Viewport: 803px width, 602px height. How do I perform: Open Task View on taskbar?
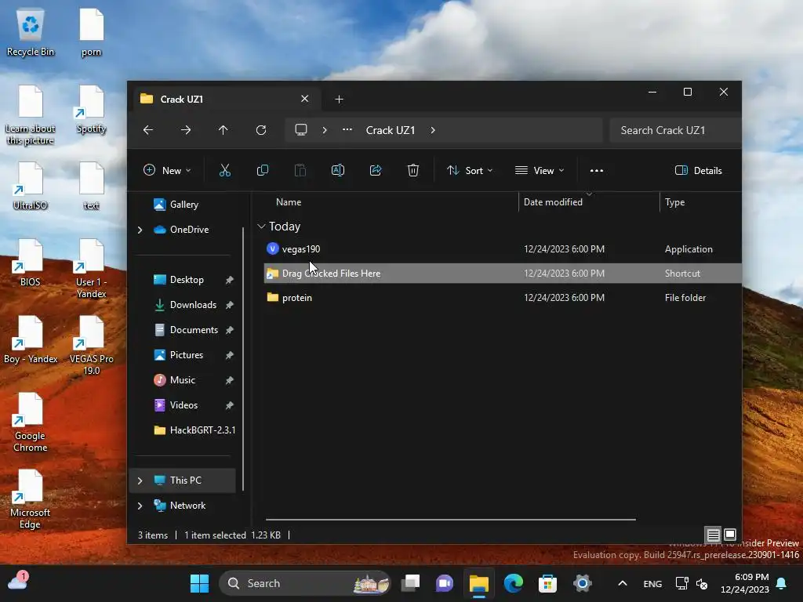click(x=410, y=583)
